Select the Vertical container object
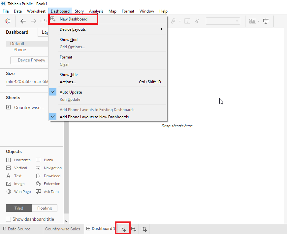 tap(16, 168)
